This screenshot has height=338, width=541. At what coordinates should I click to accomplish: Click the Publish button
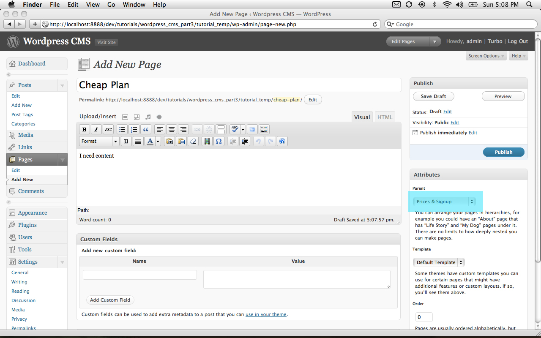tap(504, 152)
